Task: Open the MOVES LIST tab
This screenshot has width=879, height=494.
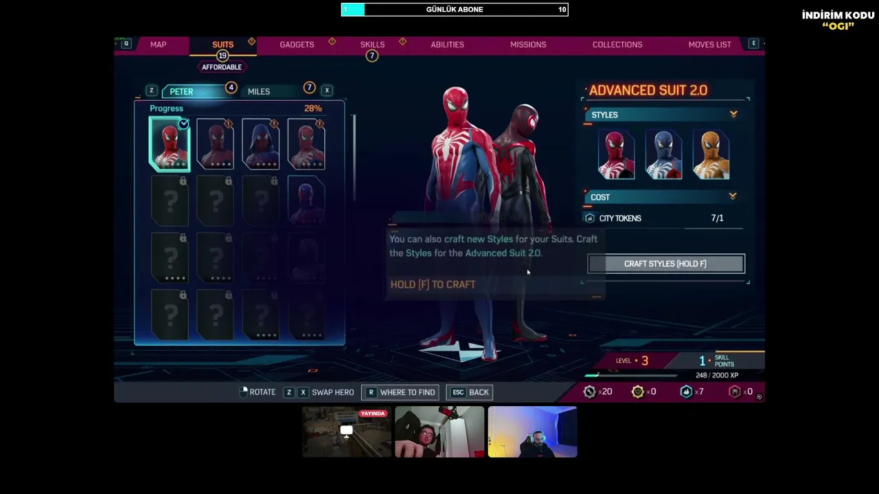Action: 709,45
